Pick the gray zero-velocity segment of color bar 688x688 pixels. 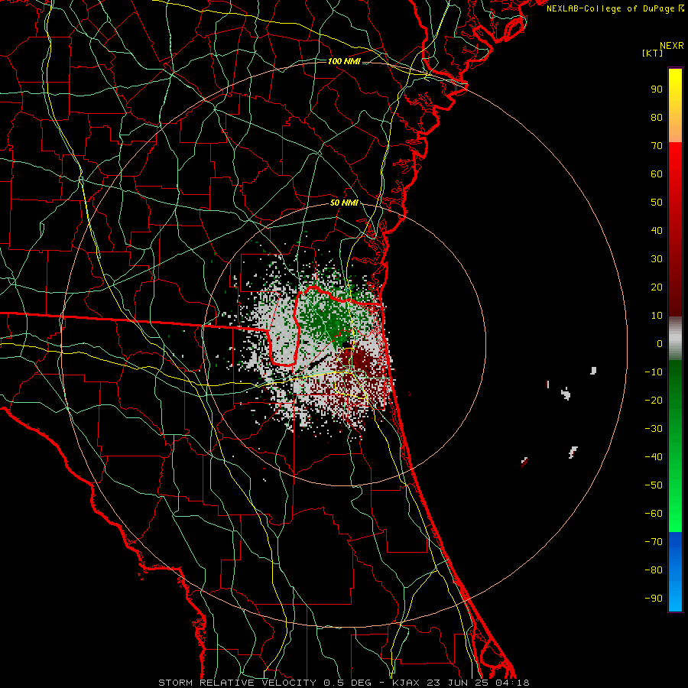coord(675,339)
